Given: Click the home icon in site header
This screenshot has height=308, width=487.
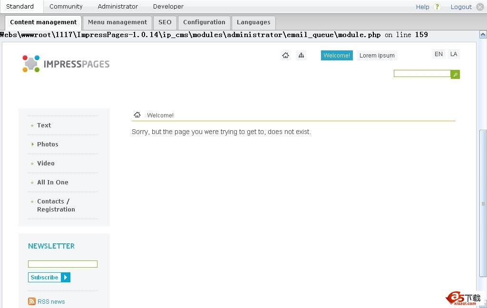Looking at the screenshot, I should tap(285, 55).
